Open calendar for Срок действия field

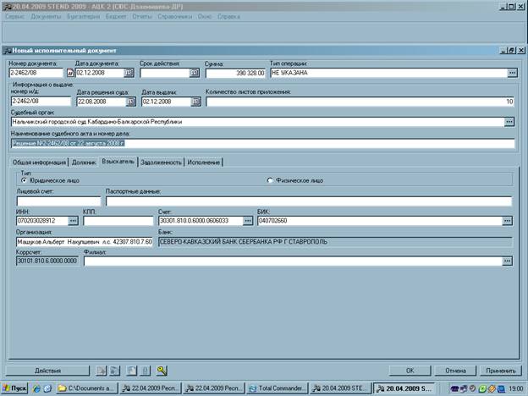click(x=195, y=73)
